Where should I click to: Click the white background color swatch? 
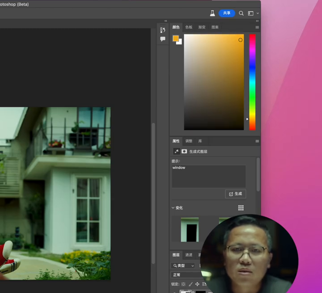(180, 42)
